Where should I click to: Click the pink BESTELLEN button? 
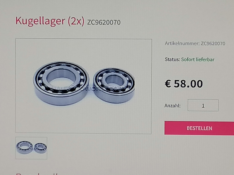click(x=199, y=128)
